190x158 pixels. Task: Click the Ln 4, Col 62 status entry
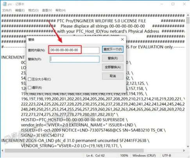tap(95, 155)
